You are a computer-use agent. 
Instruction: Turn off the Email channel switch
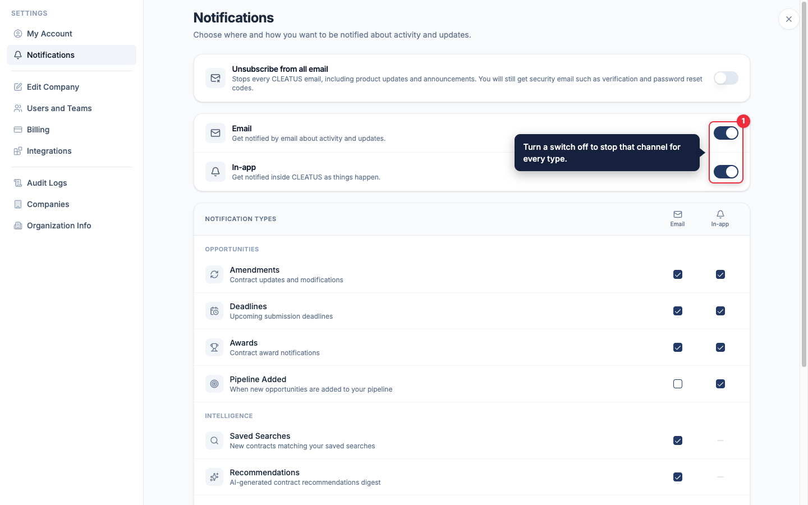(726, 133)
